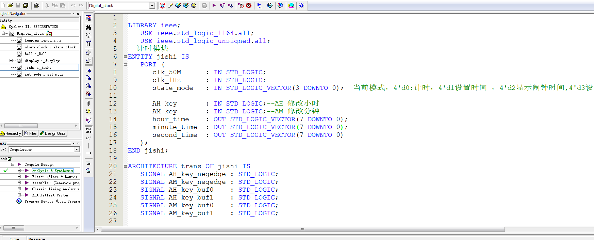Start compilation with purple play icon
The height and width of the screenshot is (240, 594).
coord(214,5)
